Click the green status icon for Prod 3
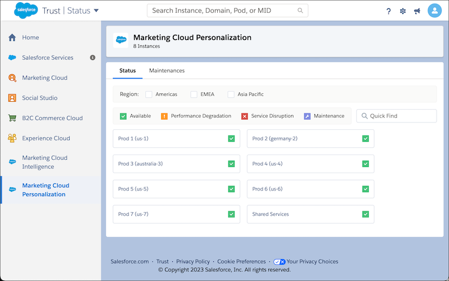The height and width of the screenshot is (281, 449). [x=231, y=164]
